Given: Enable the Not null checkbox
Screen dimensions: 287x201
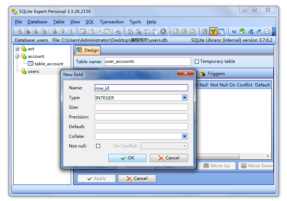Looking at the screenshot, I should pos(98,146).
